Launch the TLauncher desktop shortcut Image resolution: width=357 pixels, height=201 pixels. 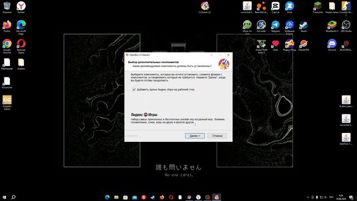tap(317, 7)
